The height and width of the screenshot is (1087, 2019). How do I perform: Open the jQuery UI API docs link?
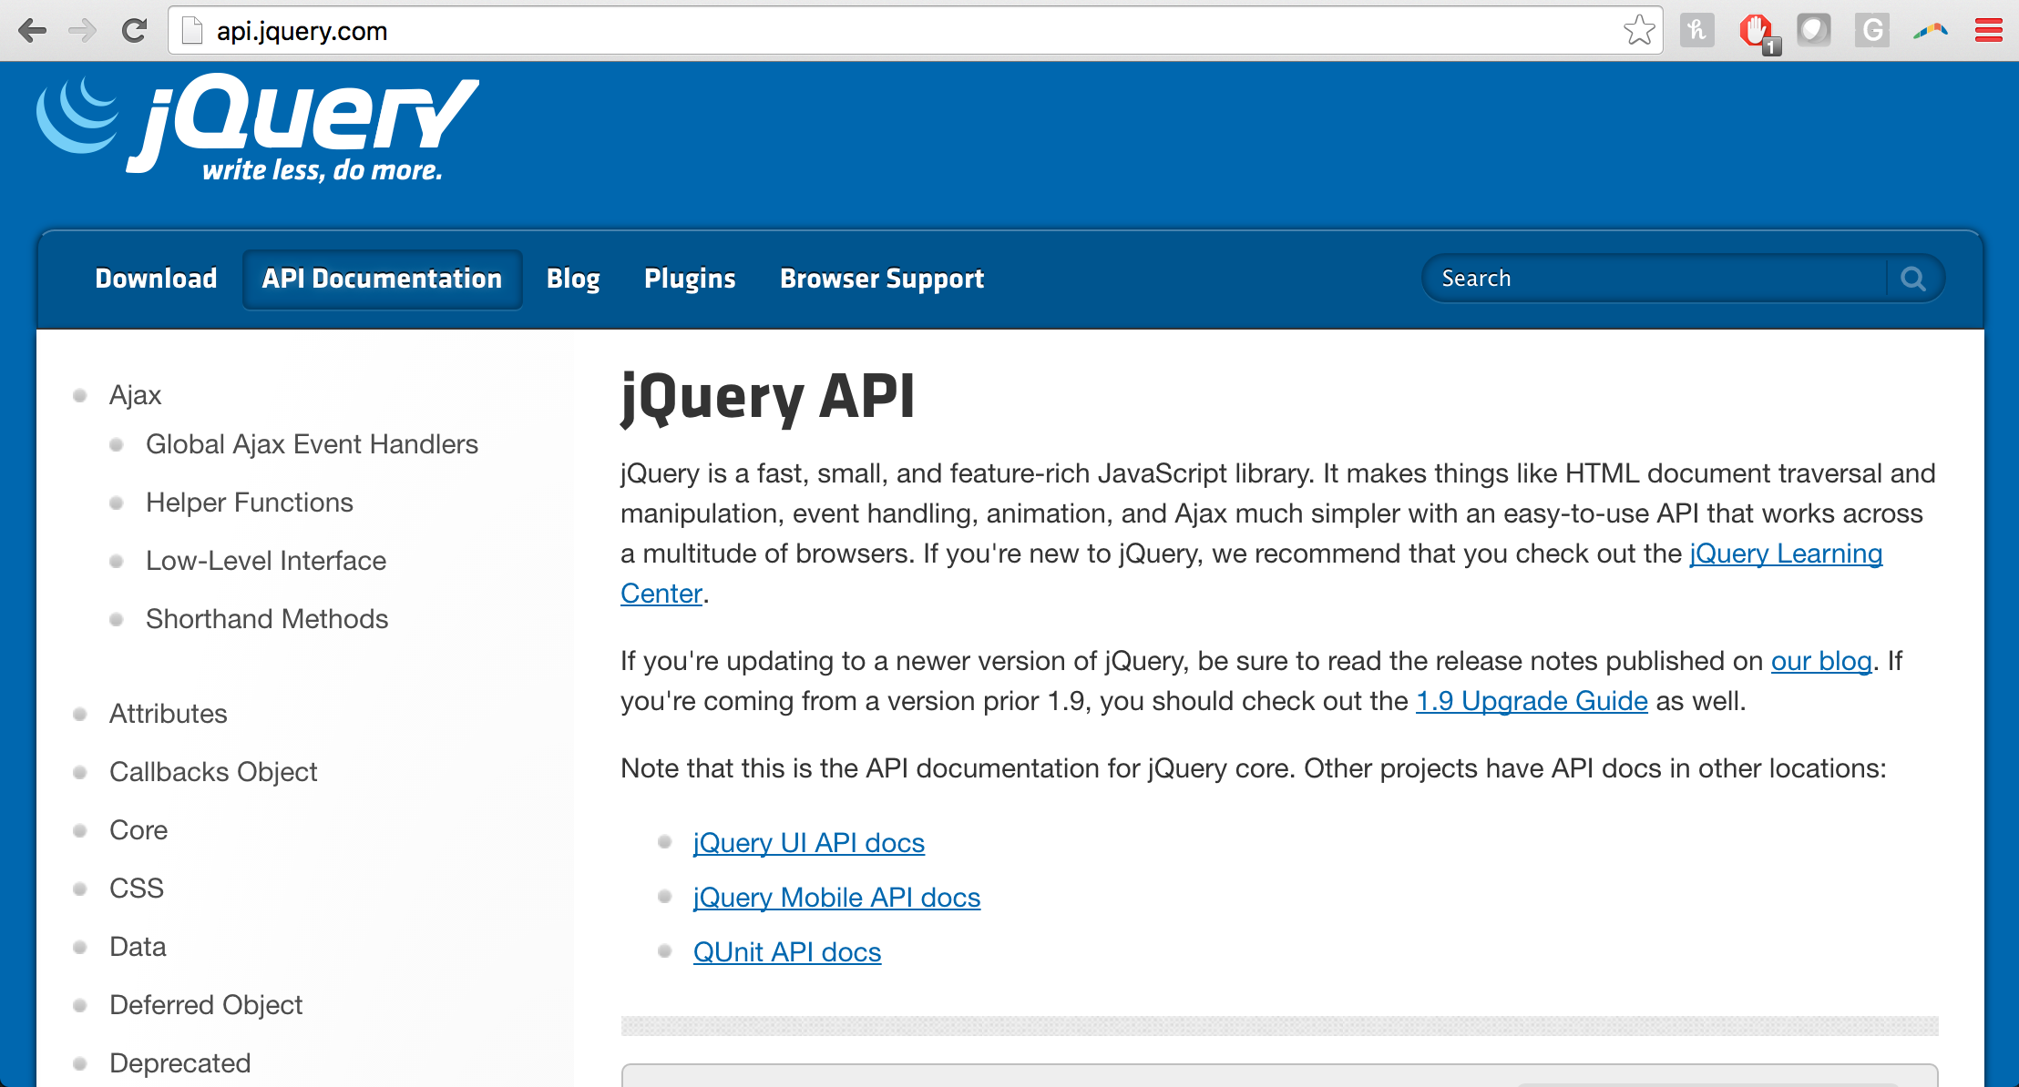pos(809,843)
